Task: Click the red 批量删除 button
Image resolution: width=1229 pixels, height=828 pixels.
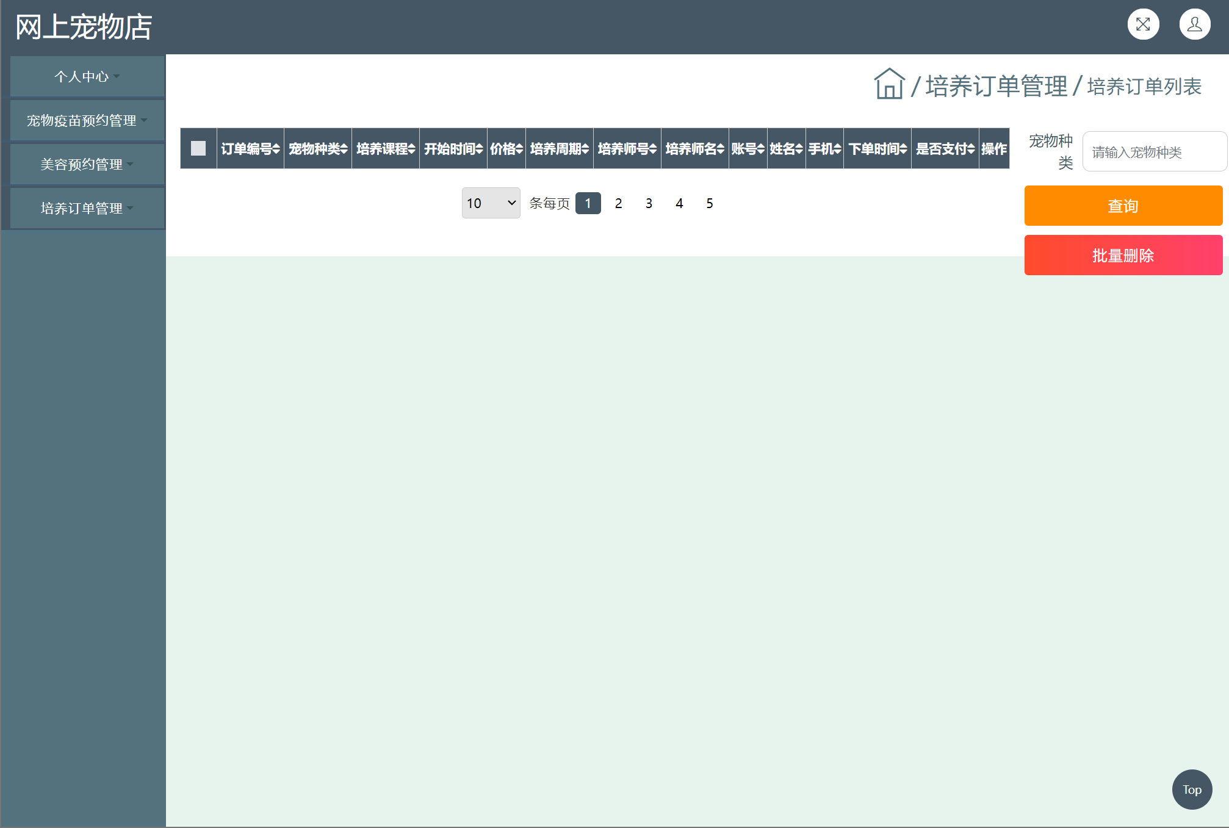Action: [x=1123, y=255]
